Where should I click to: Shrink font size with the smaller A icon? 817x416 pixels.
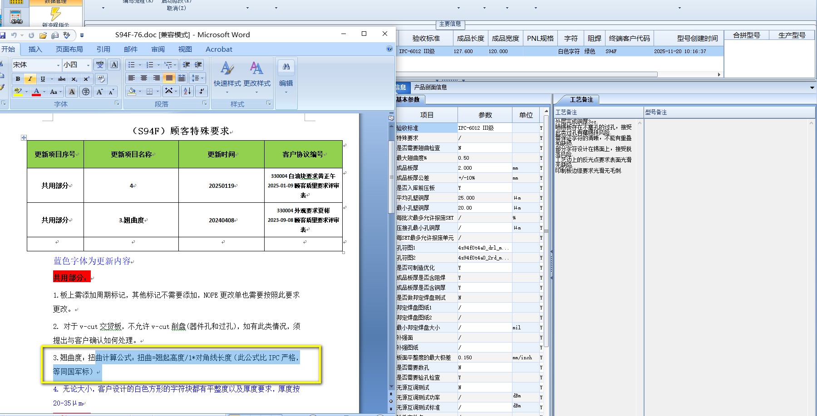(112, 92)
